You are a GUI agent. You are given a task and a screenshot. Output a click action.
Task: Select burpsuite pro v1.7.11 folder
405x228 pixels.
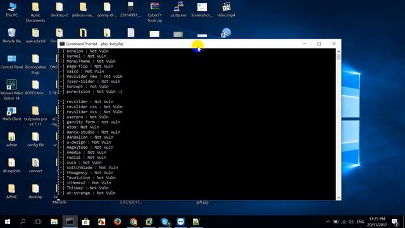click(x=35, y=117)
